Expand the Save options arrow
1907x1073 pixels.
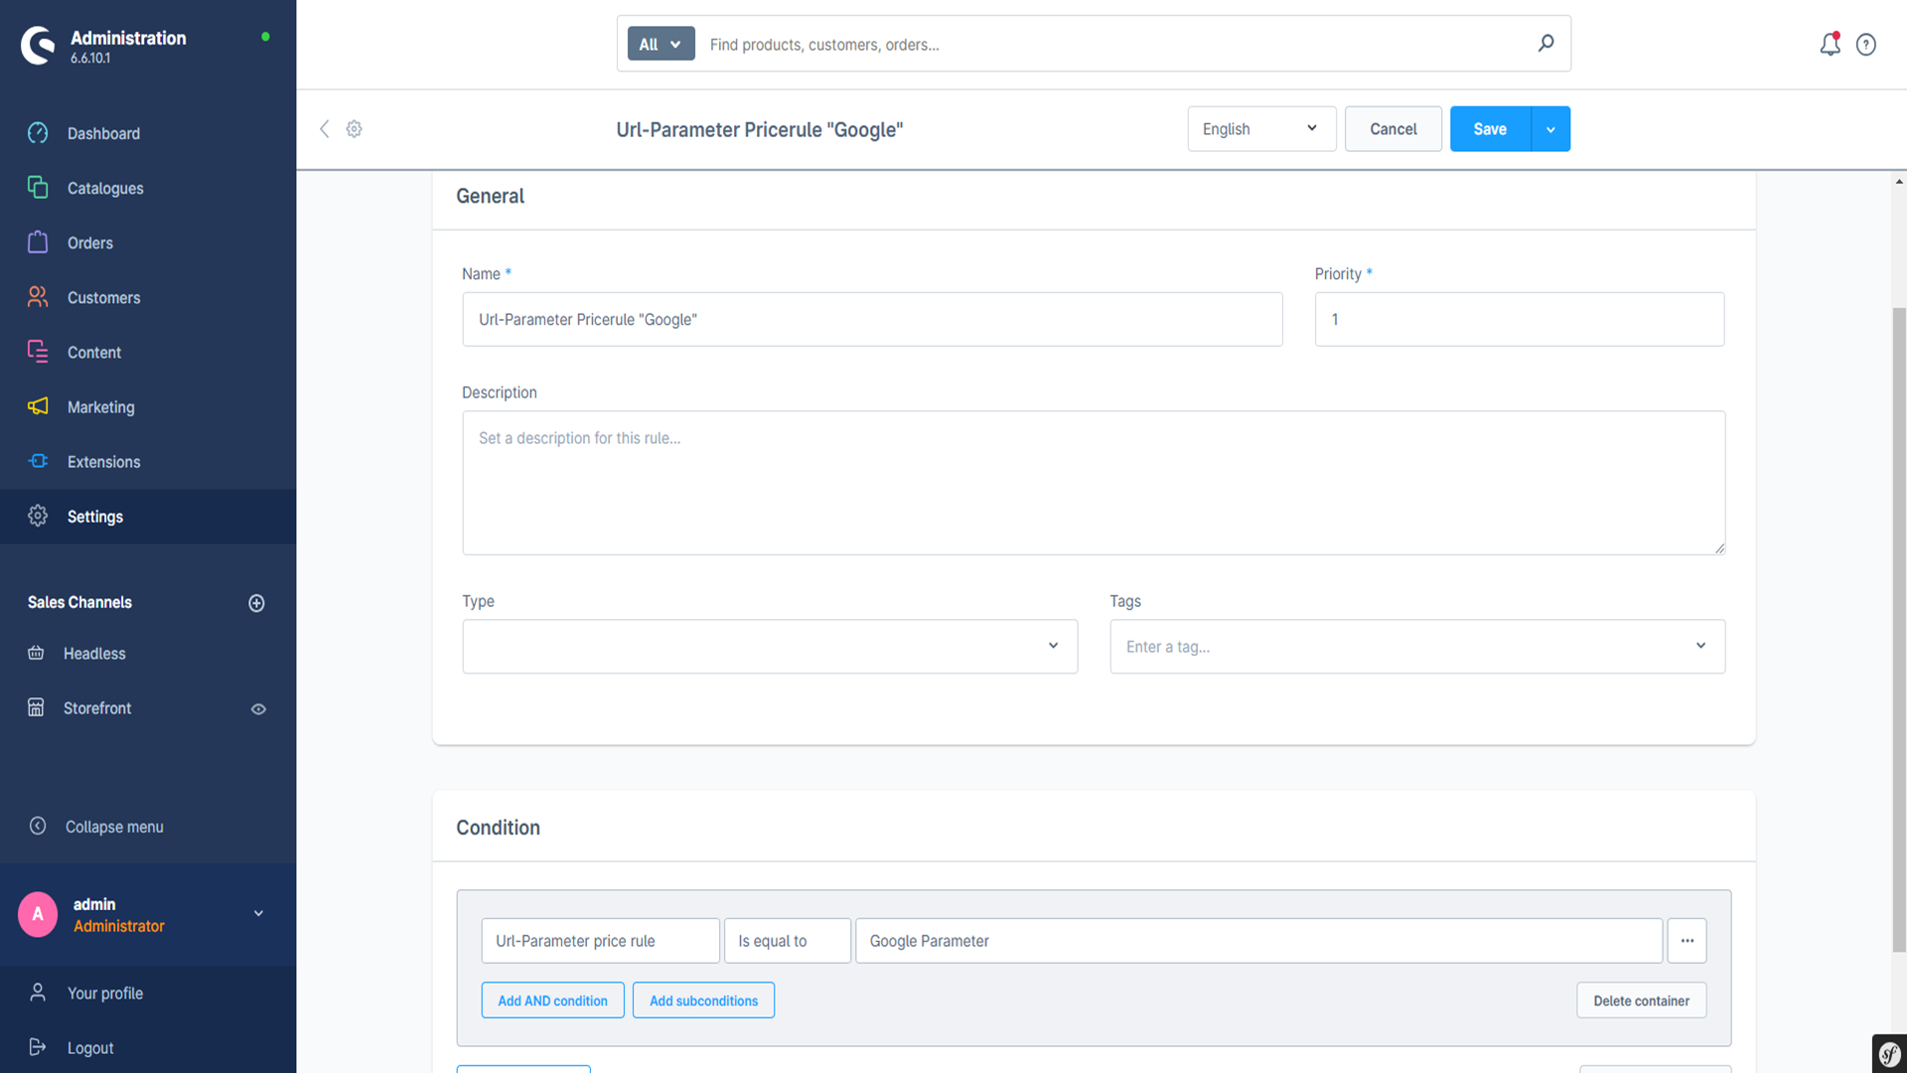click(x=1550, y=129)
